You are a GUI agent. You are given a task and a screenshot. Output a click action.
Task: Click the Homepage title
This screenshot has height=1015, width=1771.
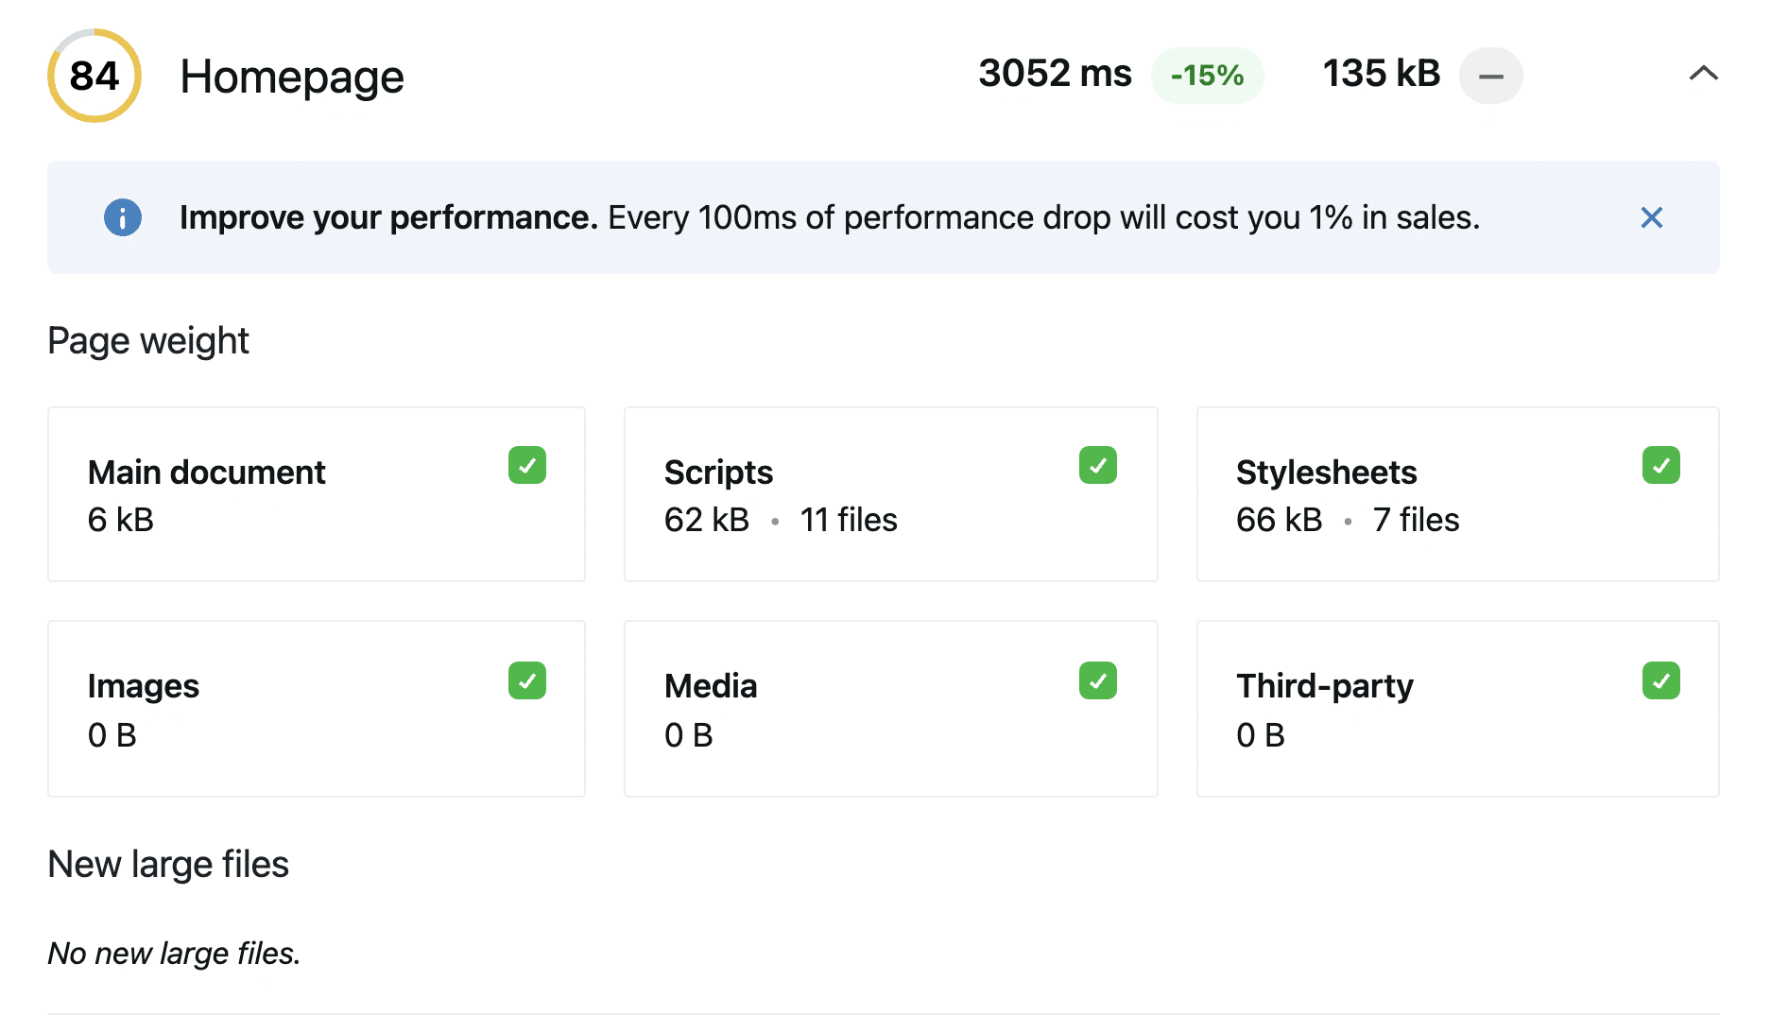click(x=292, y=77)
